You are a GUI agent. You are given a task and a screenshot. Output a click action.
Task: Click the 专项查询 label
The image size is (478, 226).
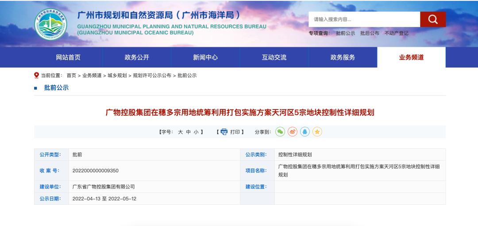click(319, 33)
